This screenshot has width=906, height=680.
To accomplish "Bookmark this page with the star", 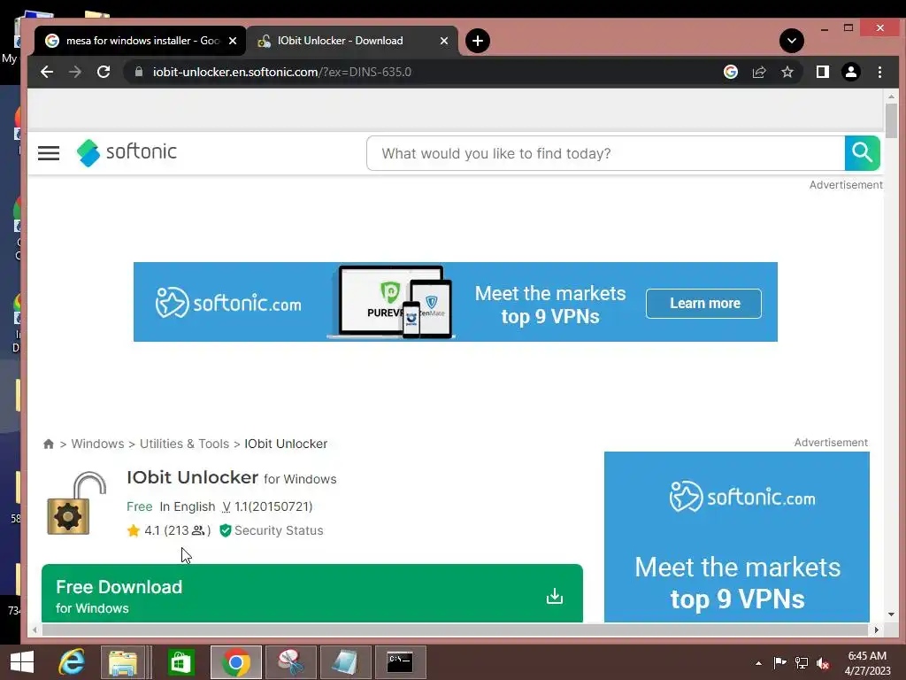I will 787,72.
